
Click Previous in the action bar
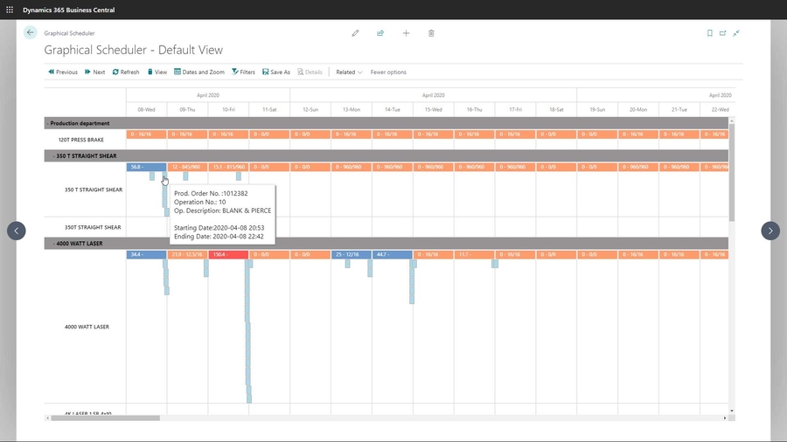pyautogui.click(x=62, y=73)
